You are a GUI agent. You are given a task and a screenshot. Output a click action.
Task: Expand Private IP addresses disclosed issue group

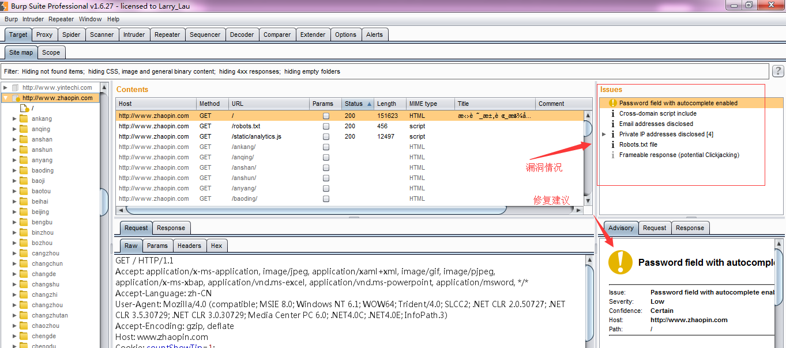[604, 134]
